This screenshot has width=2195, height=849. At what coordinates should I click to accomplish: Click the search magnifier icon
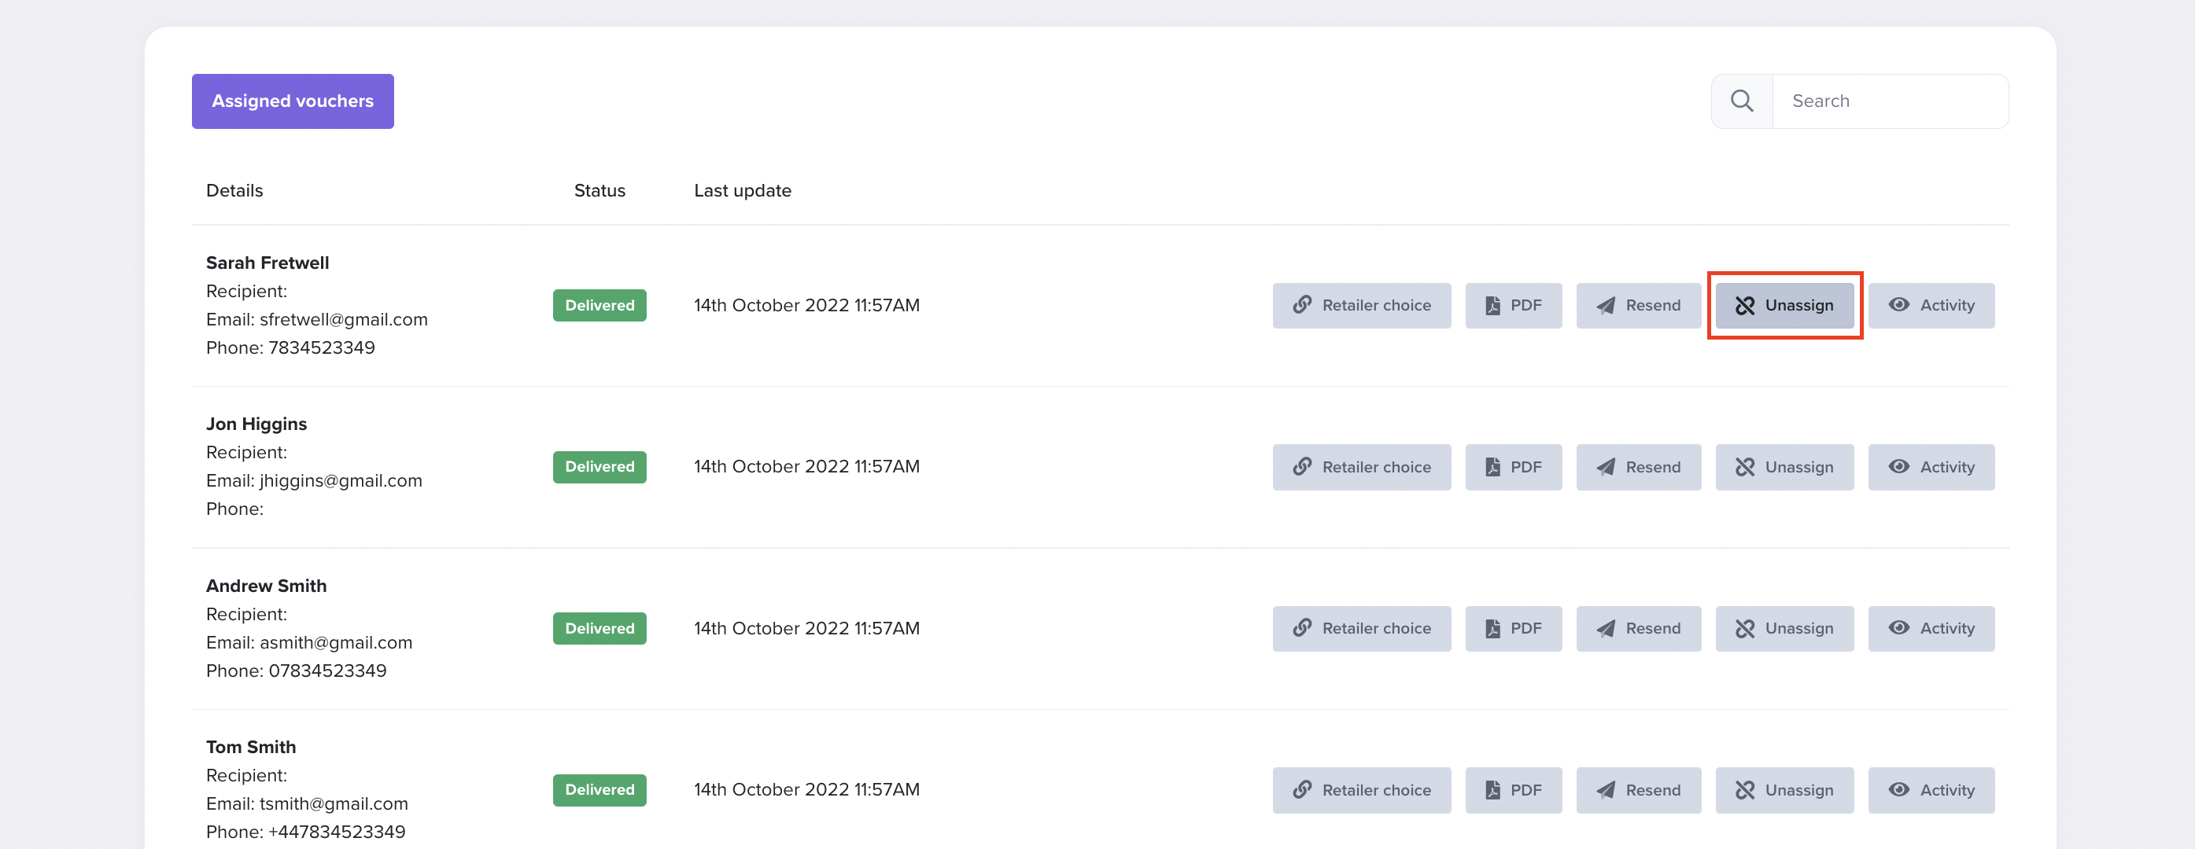1742,101
